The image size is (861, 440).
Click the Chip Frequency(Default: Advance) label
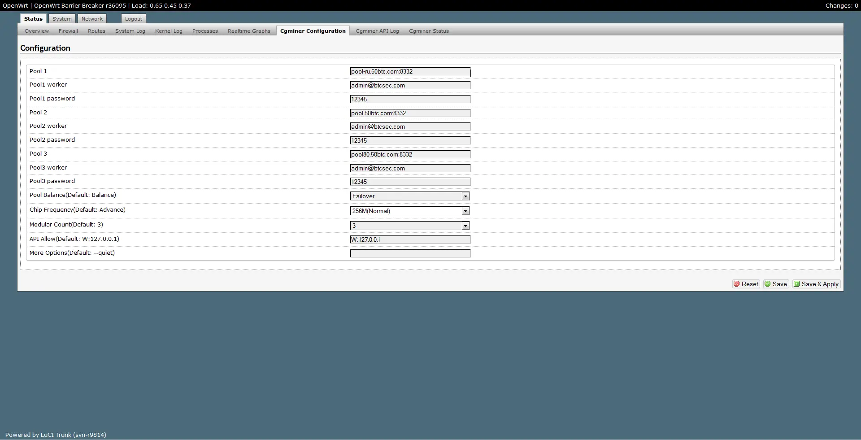[78, 209]
